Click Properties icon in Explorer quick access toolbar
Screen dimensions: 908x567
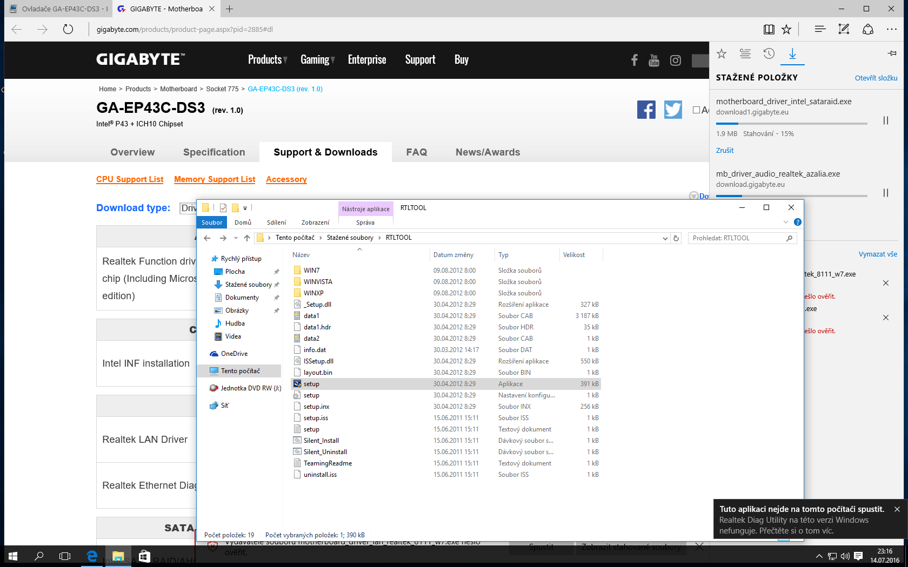[223, 208]
